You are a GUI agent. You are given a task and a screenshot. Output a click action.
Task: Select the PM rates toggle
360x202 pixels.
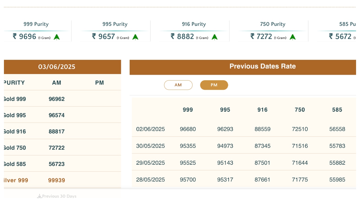(x=214, y=85)
